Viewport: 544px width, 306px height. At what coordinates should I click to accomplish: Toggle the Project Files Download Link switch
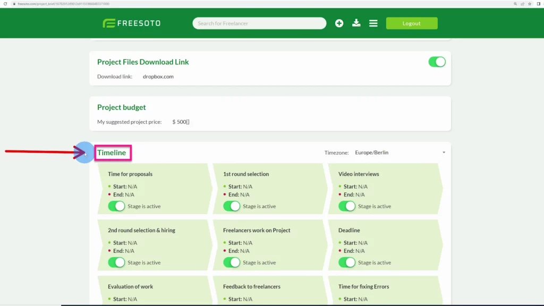(437, 62)
